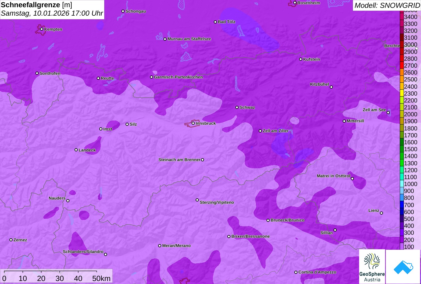Select the Sillian location dot
This screenshot has width=421, height=284.
click(335, 230)
